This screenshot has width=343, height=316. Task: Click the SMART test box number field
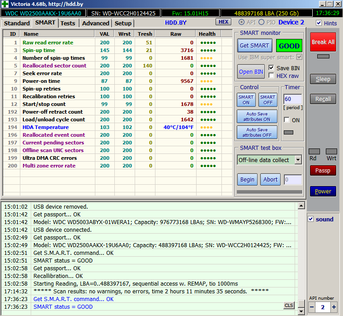(293, 179)
